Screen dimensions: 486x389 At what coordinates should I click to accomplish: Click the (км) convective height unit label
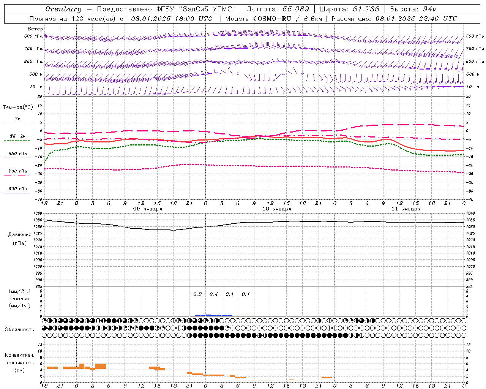[20, 370]
